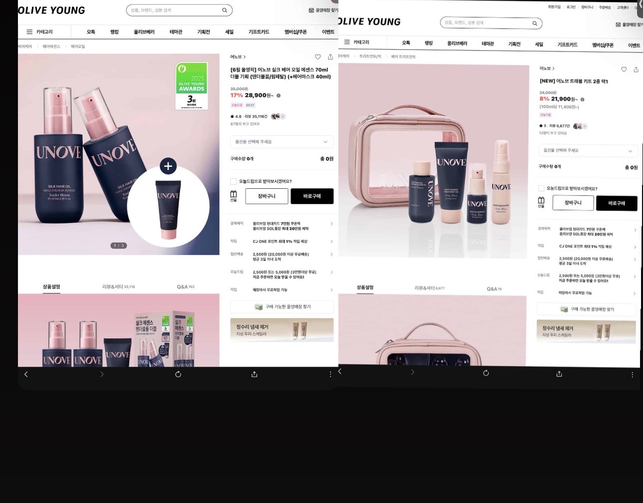Click 회원가입 link in right window header
The height and width of the screenshot is (503, 643).
coord(554,7)
